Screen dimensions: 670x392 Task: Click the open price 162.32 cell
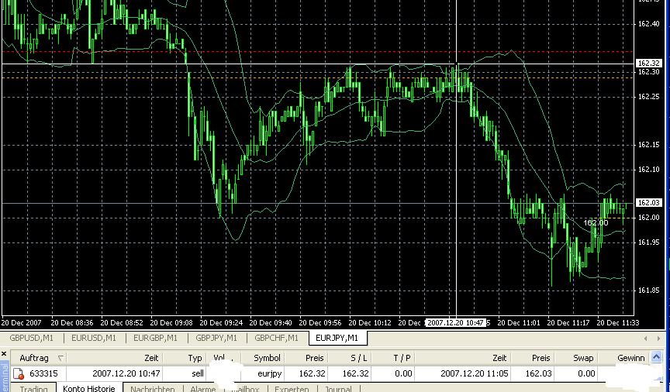coord(312,373)
